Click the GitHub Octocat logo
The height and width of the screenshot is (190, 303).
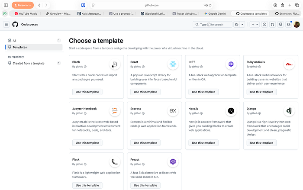[x=15, y=25]
